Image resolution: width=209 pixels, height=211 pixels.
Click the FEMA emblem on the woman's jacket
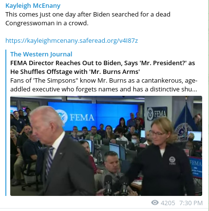(x=172, y=160)
